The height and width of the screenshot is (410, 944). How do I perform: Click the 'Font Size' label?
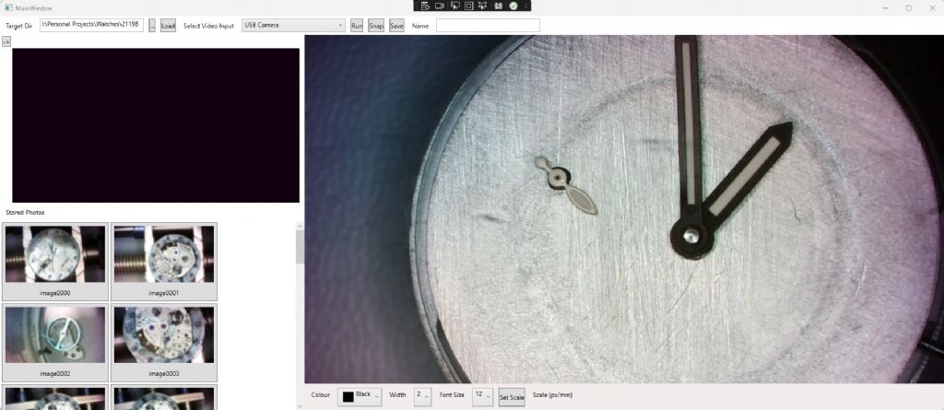(x=452, y=395)
